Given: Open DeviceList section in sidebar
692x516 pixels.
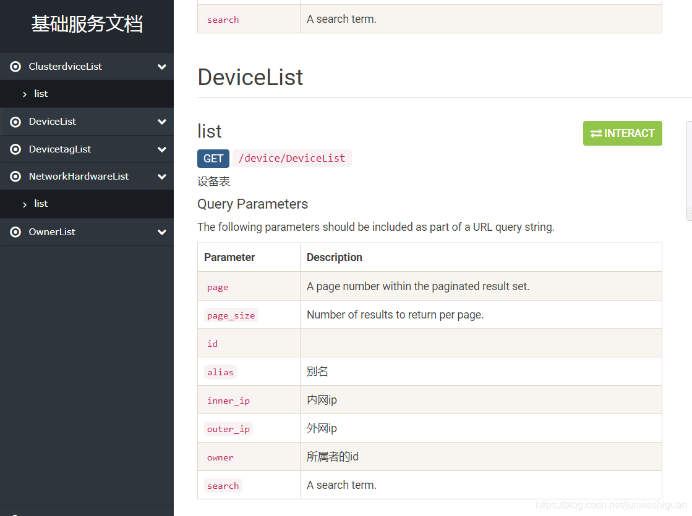Looking at the screenshot, I should click(x=87, y=122).
